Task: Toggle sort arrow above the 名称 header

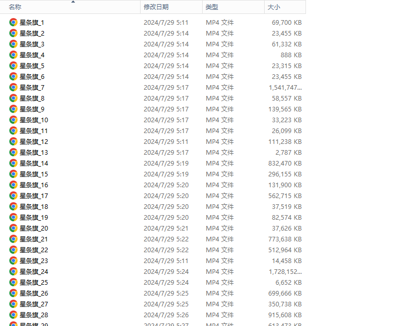Action: pos(73,2)
